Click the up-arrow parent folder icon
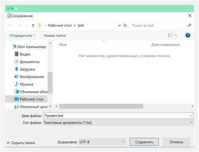Viewport: 199px width, 152px height. (33, 26)
